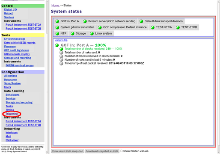
Task: Click grey icon beside Total number of naks sent
Action: pos(61,53)
